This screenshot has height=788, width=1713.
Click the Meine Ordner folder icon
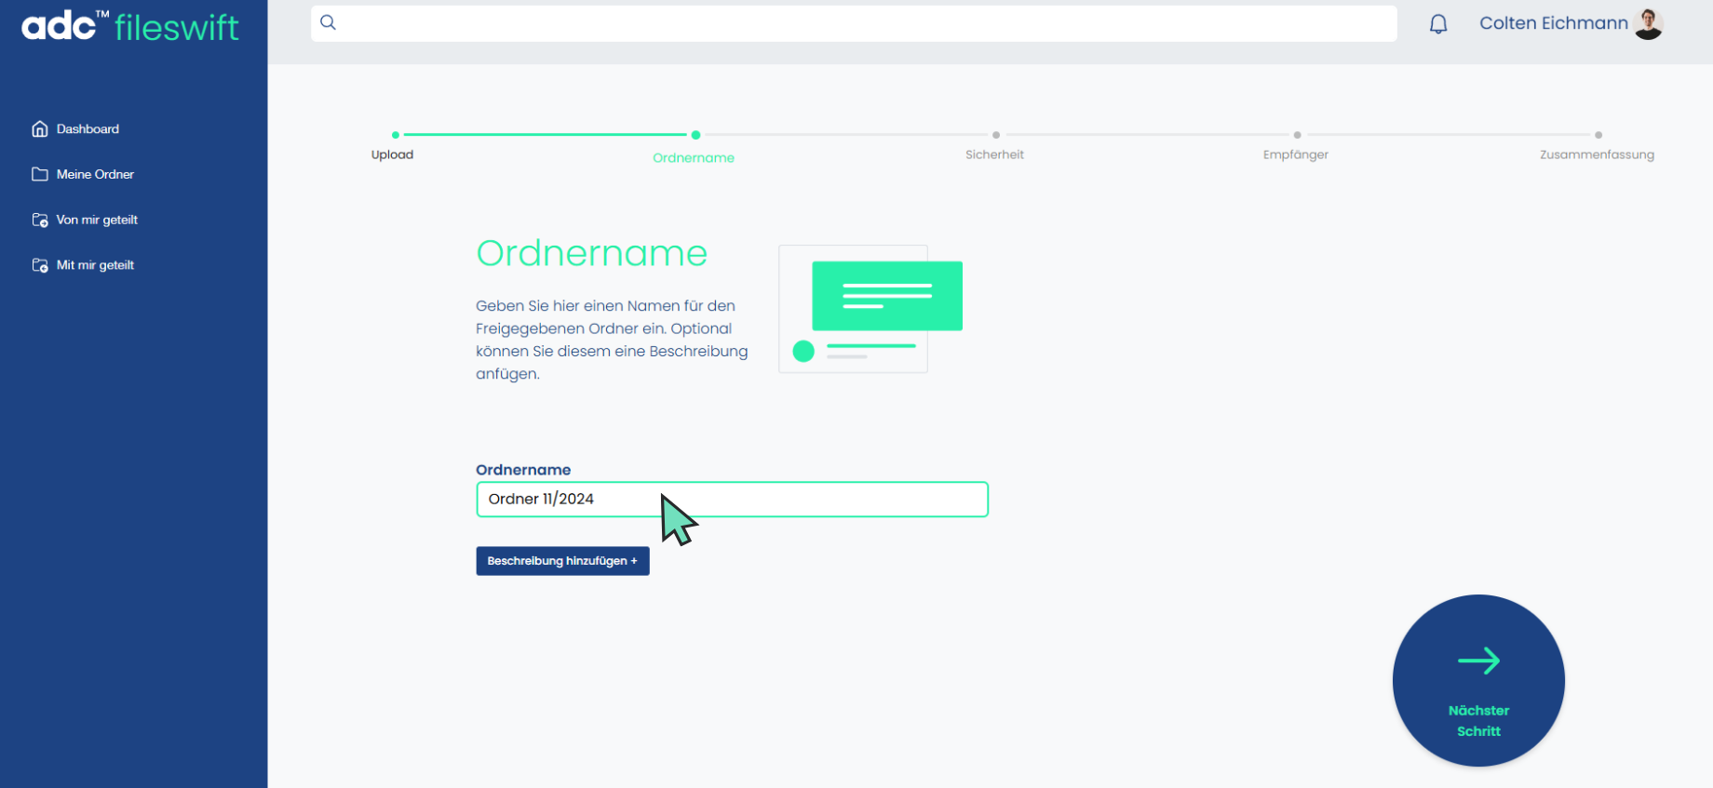pyautogui.click(x=40, y=174)
